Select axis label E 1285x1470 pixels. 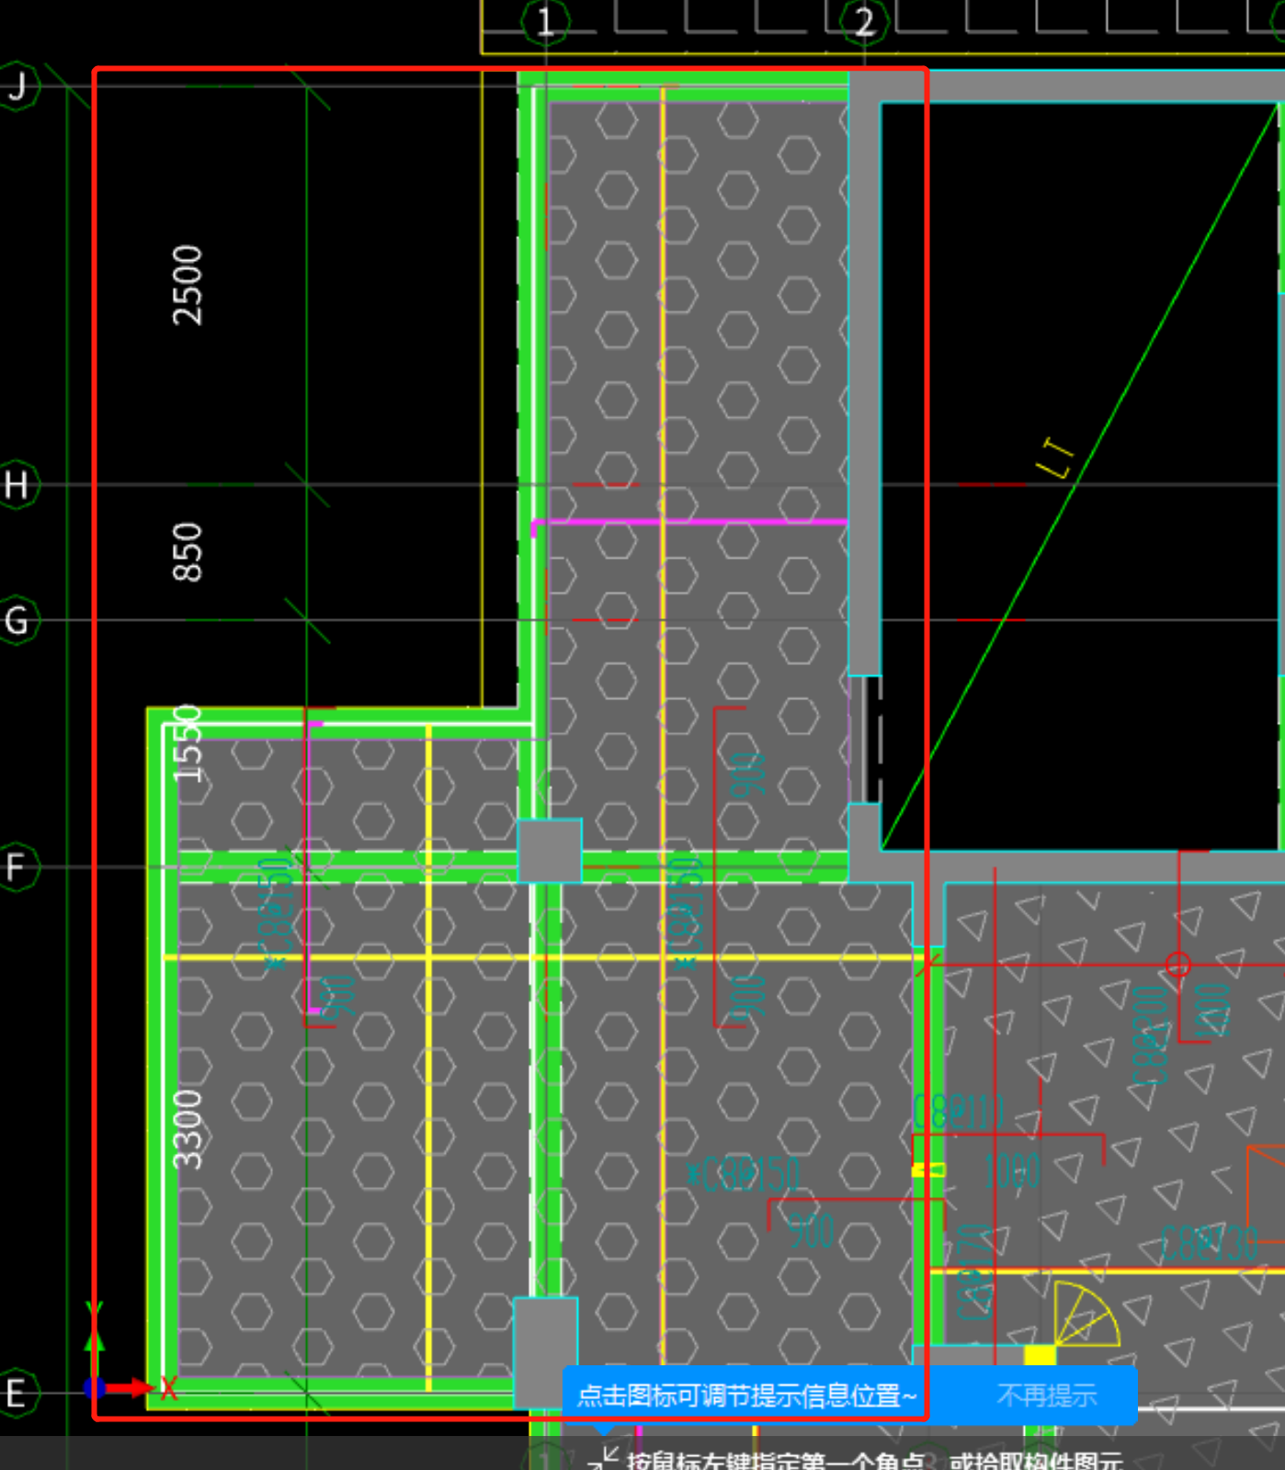pos(17,1393)
